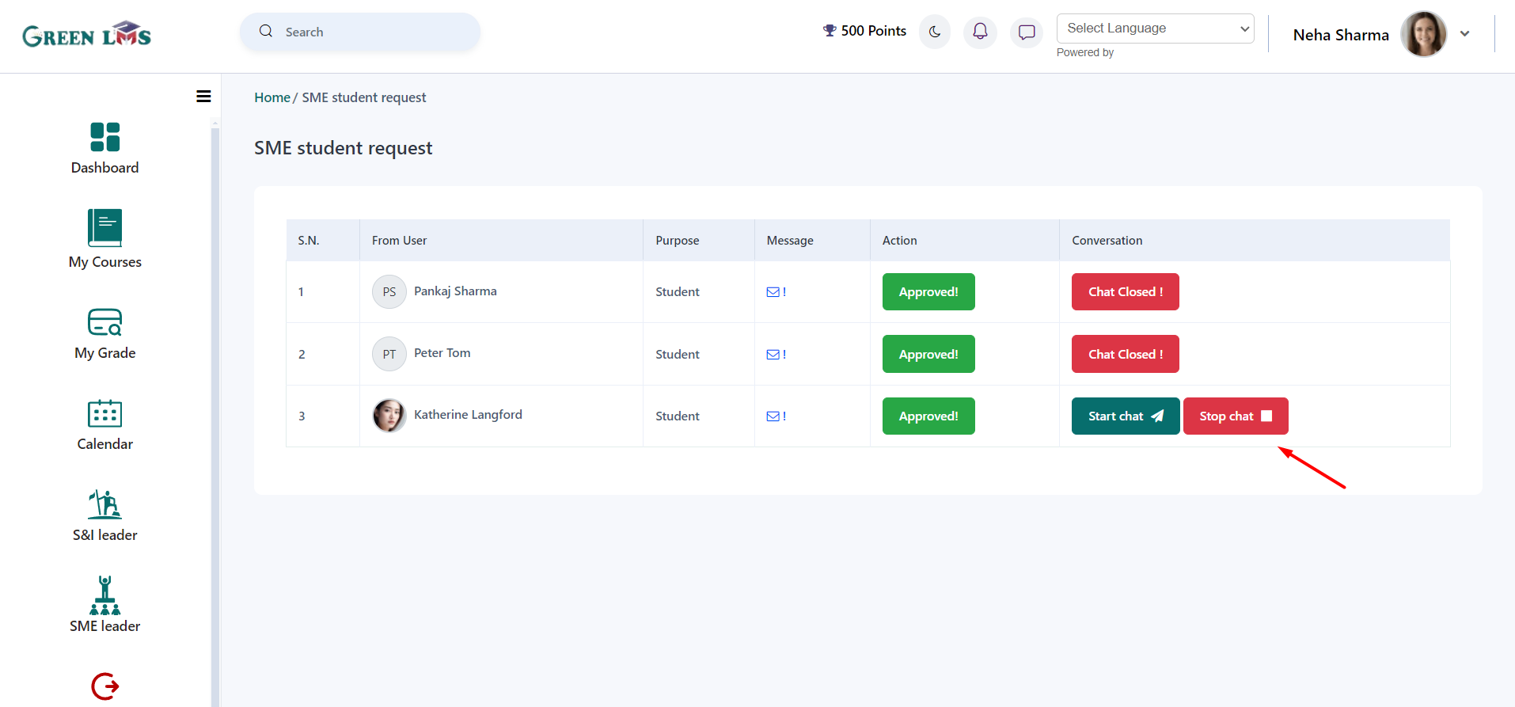Click the Green LMS logo
Image resolution: width=1515 pixels, height=707 pixels.
click(87, 34)
